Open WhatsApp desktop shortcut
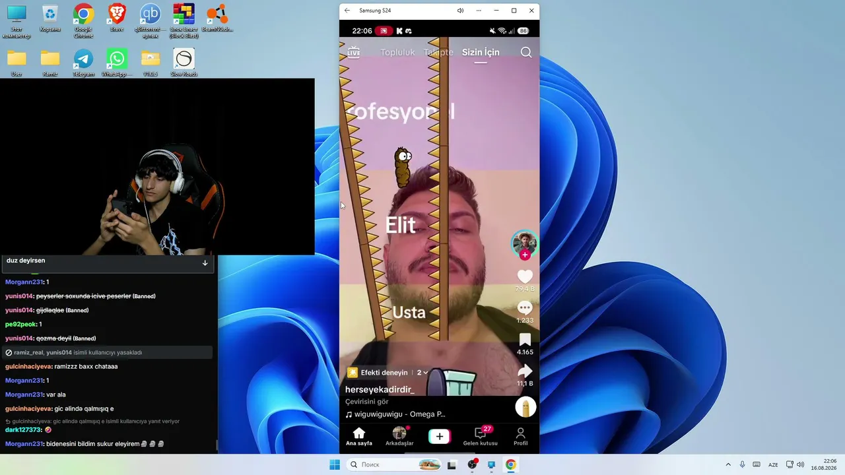This screenshot has height=475, width=845. [117, 63]
